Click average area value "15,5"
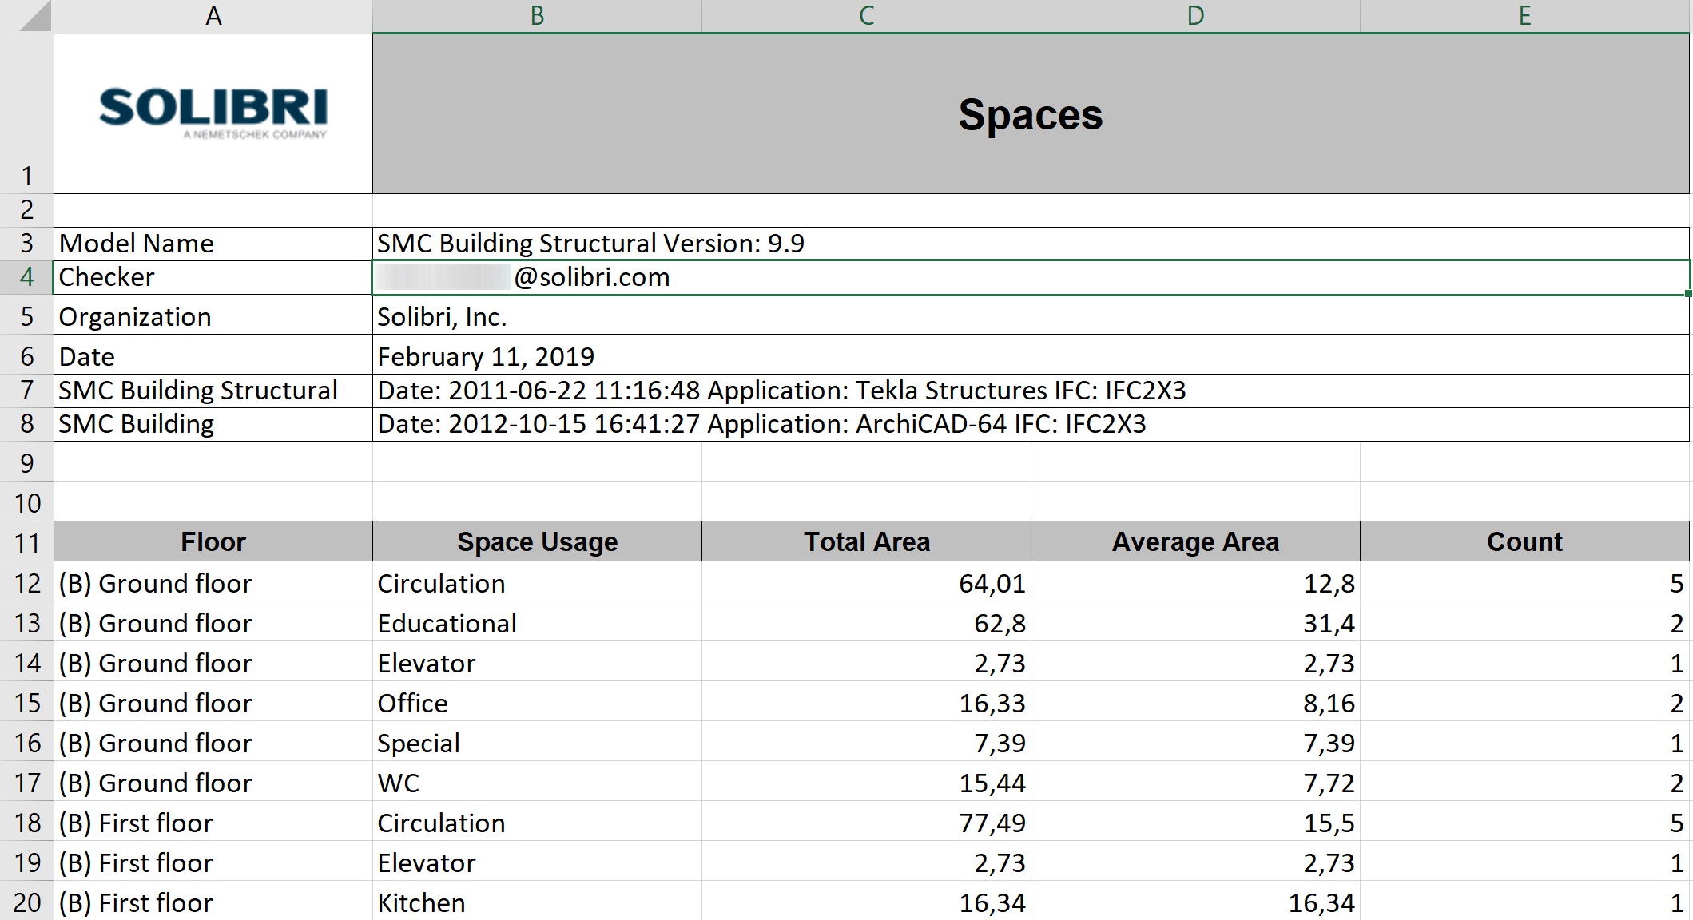The width and height of the screenshot is (1693, 920). click(x=1195, y=822)
